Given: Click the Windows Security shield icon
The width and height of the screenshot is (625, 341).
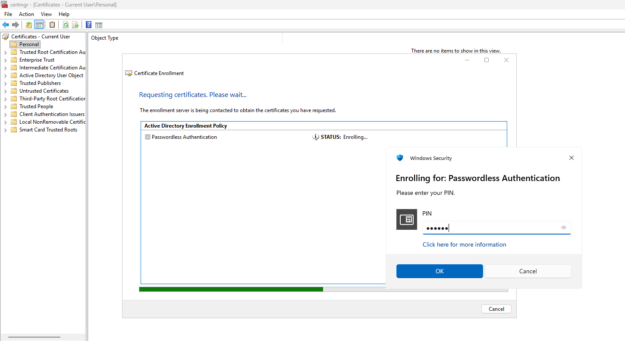Looking at the screenshot, I should [x=400, y=158].
